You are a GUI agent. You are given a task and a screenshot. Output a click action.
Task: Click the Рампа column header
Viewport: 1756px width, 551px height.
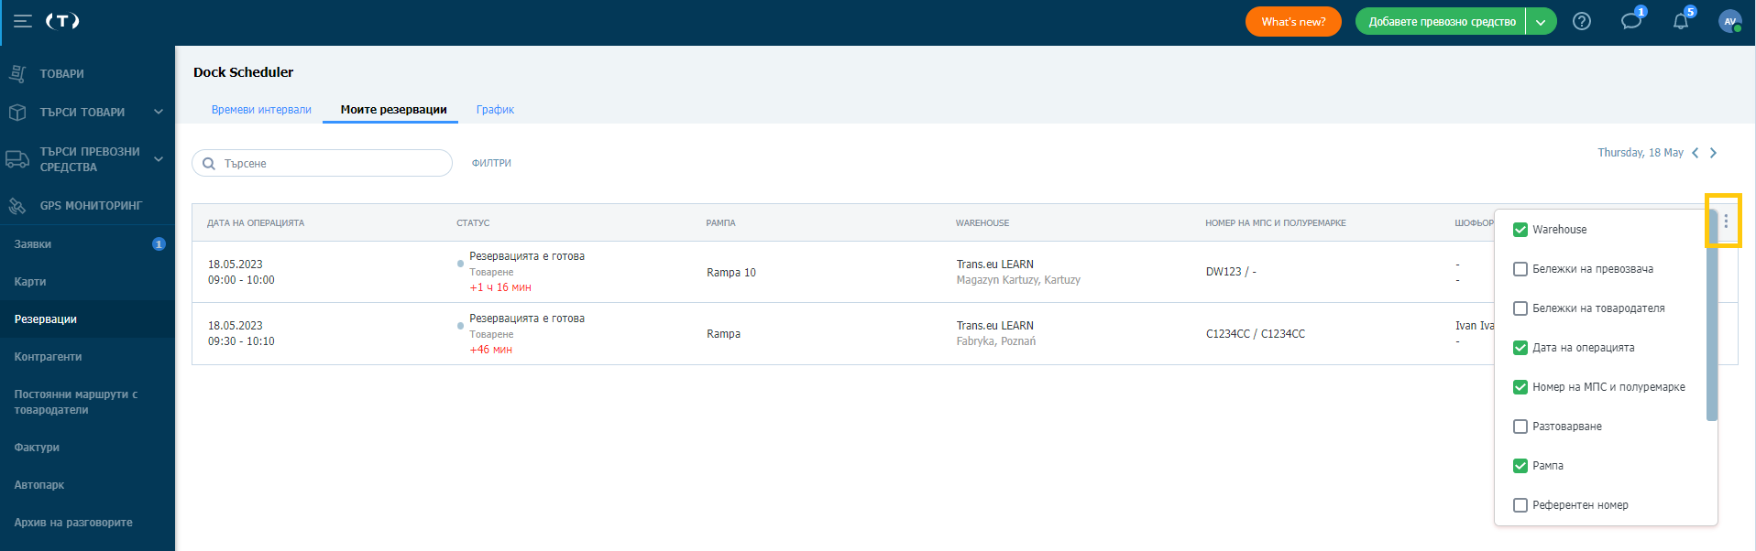(x=720, y=223)
